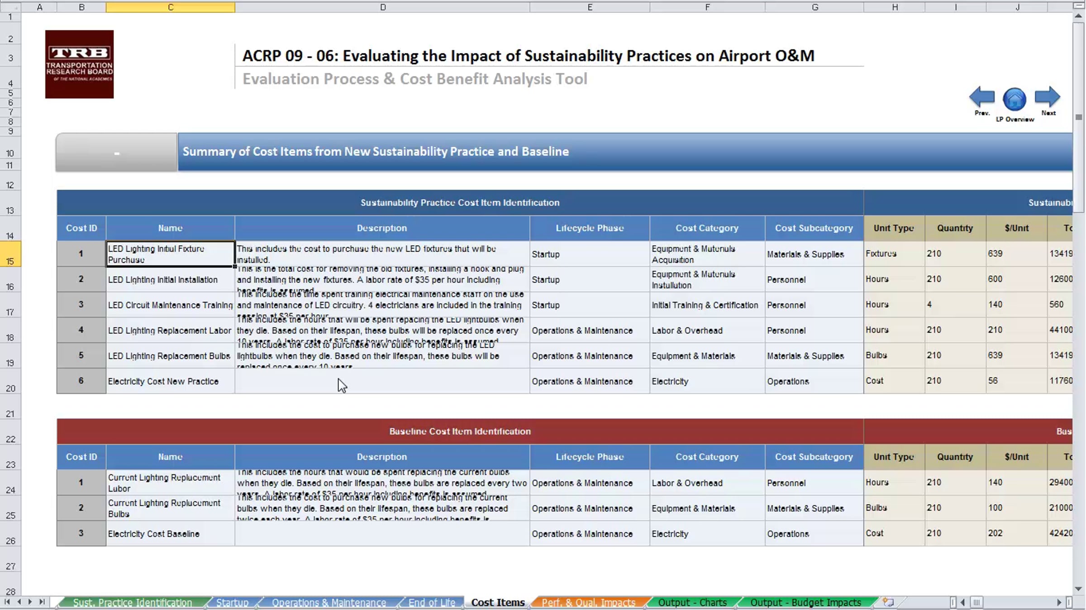Click the horizontal scrollbar left arrow

click(x=962, y=602)
